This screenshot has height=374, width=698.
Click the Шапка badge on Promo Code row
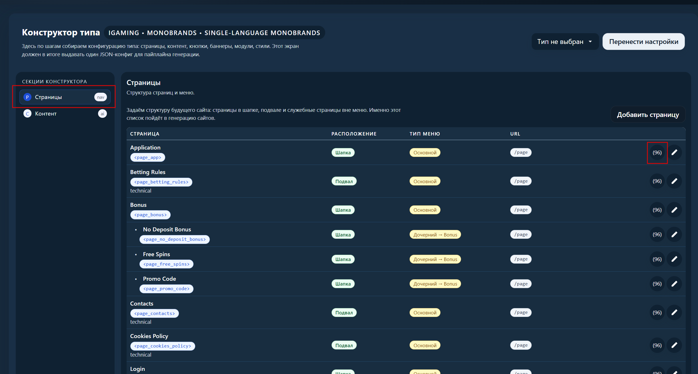343,284
